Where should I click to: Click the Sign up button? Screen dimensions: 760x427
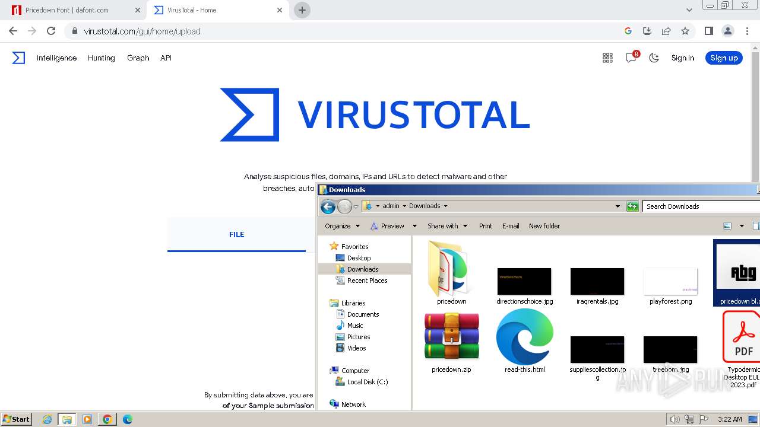click(724, 58)
